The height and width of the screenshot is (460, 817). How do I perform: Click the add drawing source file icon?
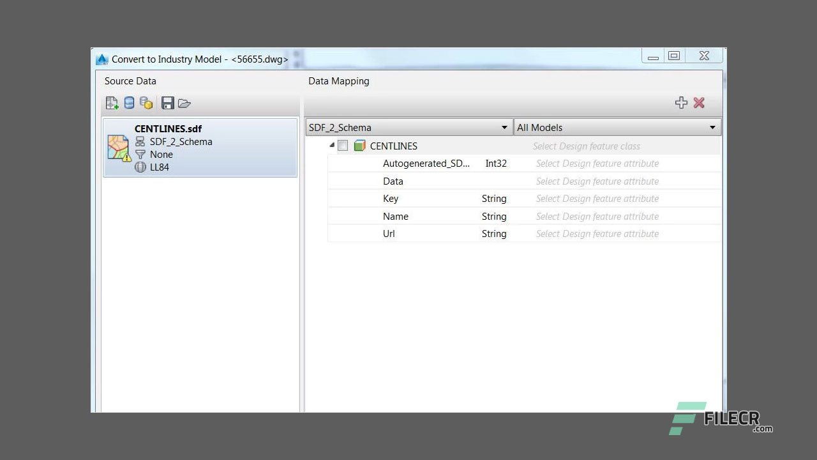(112, 103)
